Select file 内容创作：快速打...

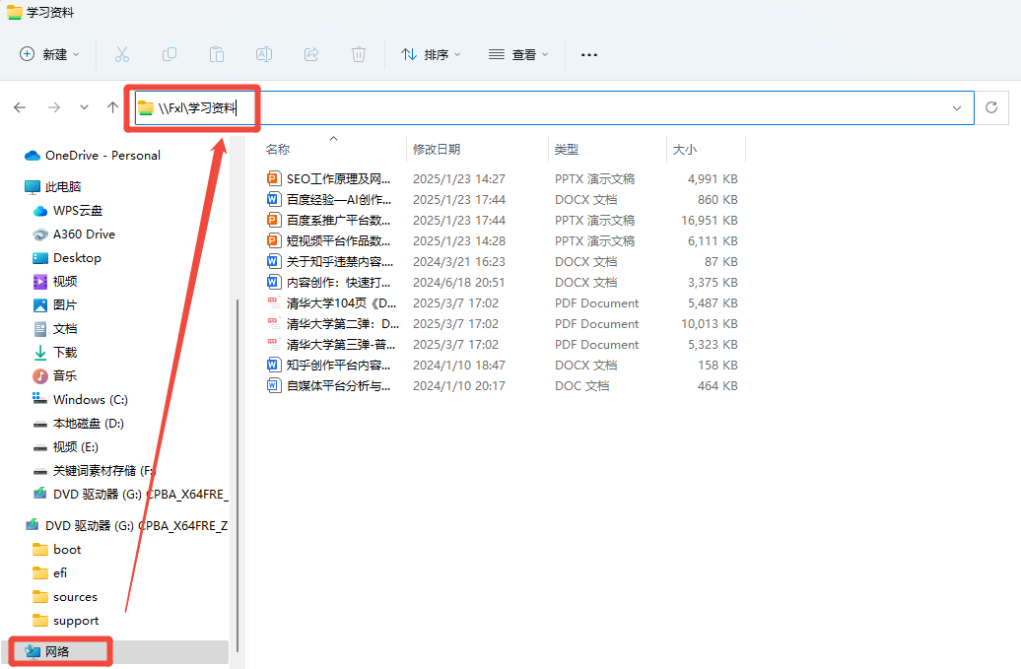[339, 283]
